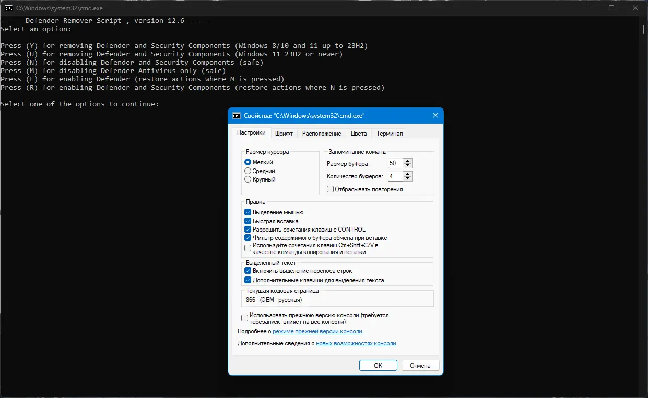Image resolution: width=648 pixels, height=398 pixels.
Task: Enable the Отбрасывать повторения checkbox
Action: click(330, 189)
